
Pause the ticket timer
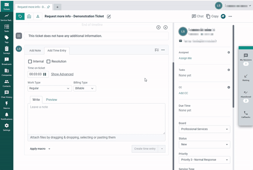[x=45, y=74]
